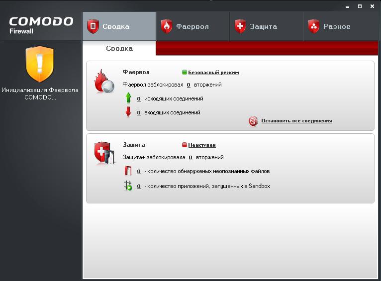381x281 pixels.
Task: Click the outgoing connections count 0
Action: pyautogui.click(x=139, y=99)
